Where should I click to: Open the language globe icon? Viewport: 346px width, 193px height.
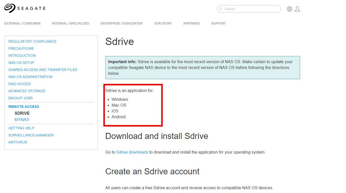coord(289,9)
